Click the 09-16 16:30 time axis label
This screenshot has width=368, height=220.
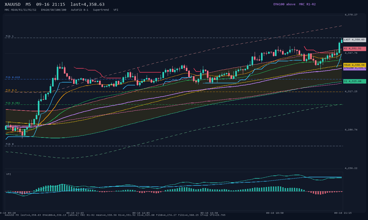209,213
